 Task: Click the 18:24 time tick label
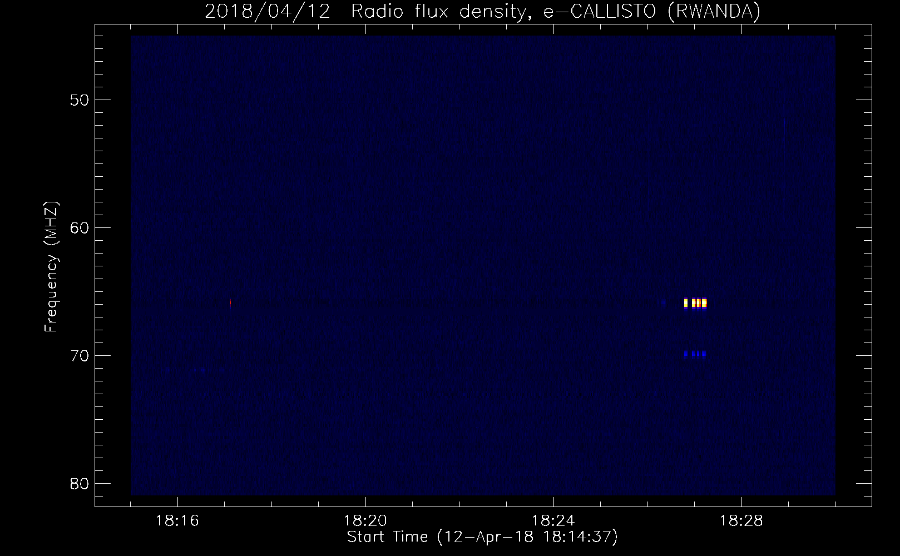pos(553,520)
